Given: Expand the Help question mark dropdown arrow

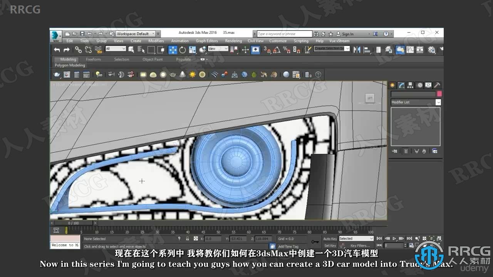Looking at the screenshot, I should (x=392, y=34).
